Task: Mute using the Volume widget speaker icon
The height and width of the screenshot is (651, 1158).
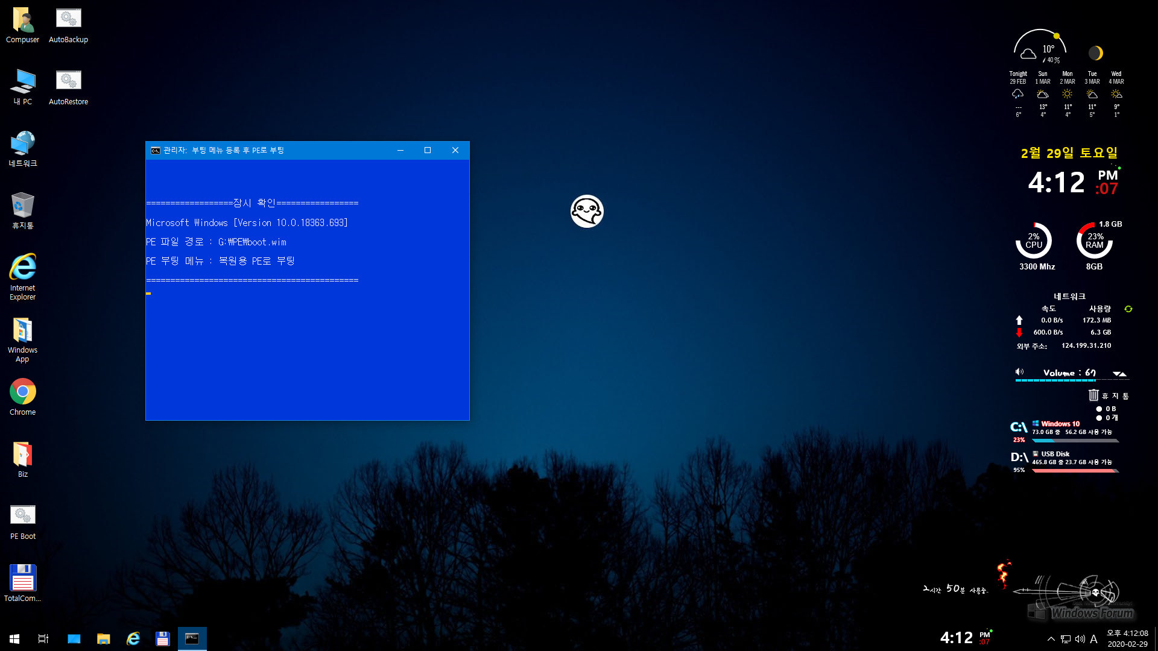Action: pos(1019,372)
